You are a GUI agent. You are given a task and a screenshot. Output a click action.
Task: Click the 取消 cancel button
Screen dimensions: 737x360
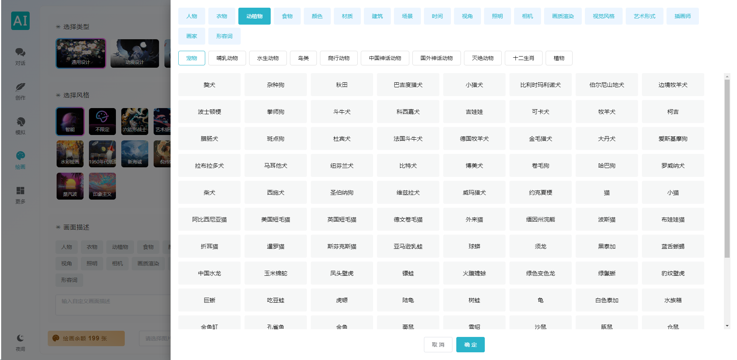[x=438, y=345]
